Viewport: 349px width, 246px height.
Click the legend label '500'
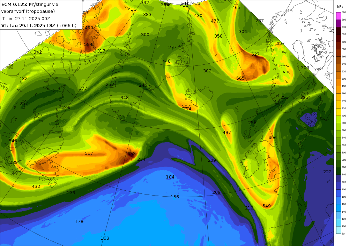coord(344,79)
